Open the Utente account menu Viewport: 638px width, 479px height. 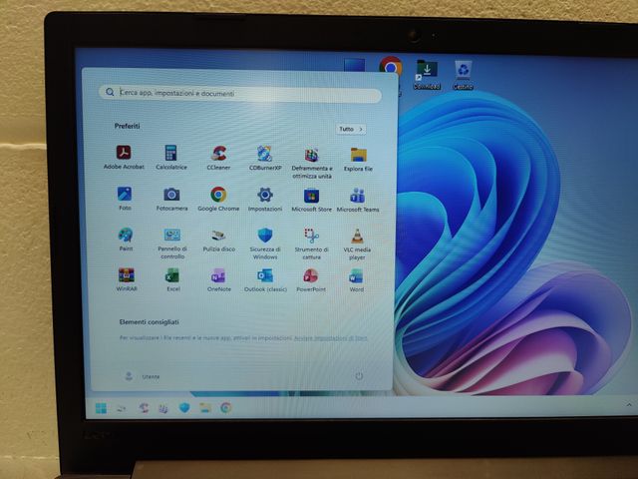pyautogui.click(x=142, y=376)
